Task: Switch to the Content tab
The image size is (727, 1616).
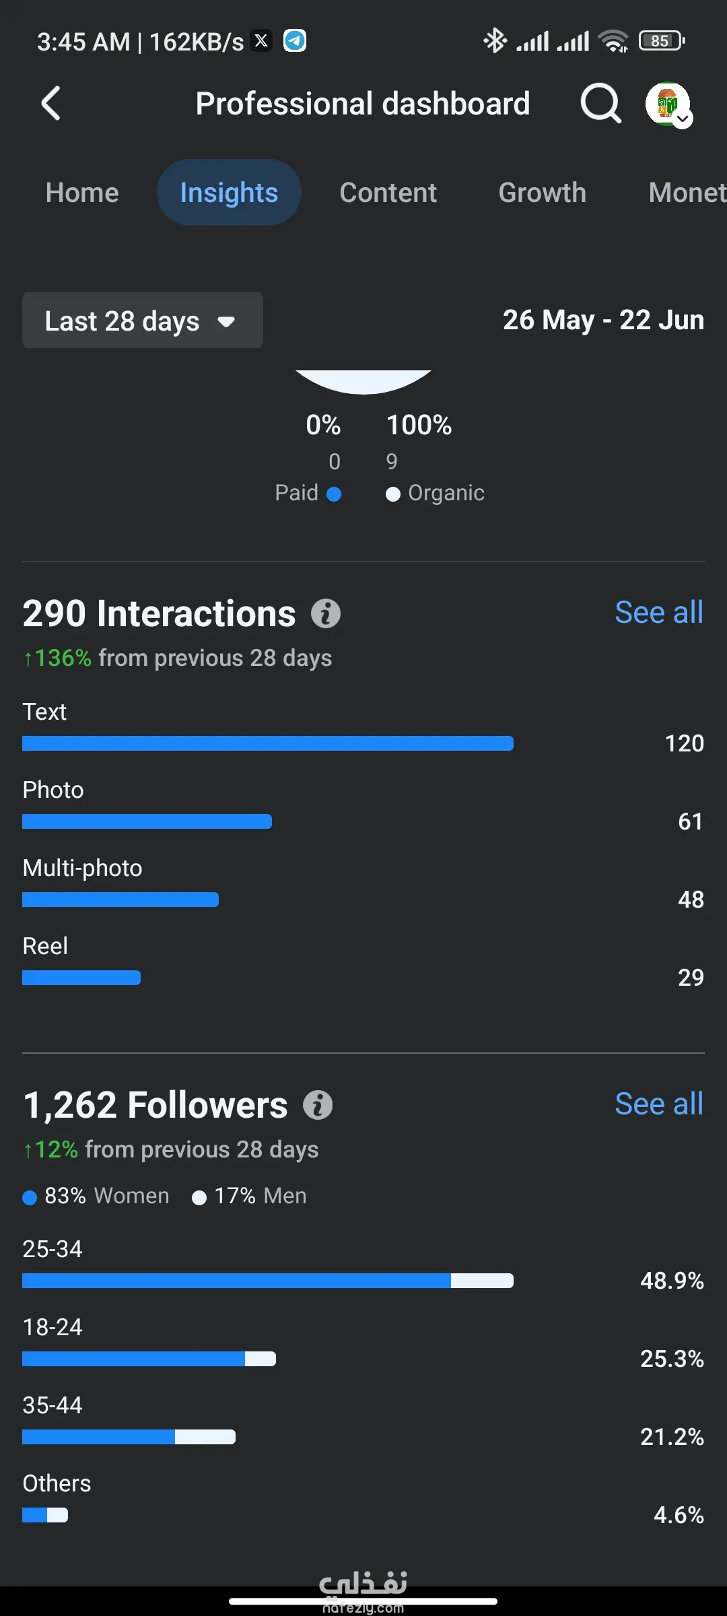Action: (x=388, y=193)
